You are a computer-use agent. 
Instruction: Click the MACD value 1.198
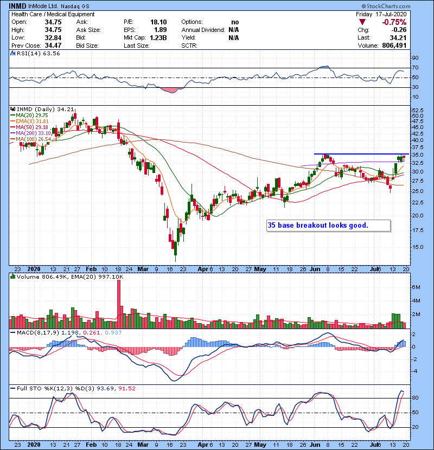[70, 333]
